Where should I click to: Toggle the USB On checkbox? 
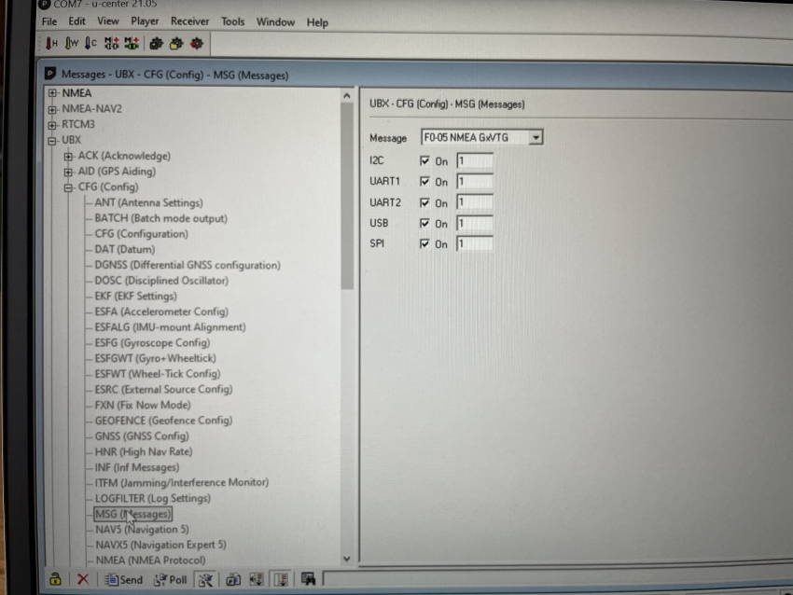pyautogui.click(x=424, y=223)
